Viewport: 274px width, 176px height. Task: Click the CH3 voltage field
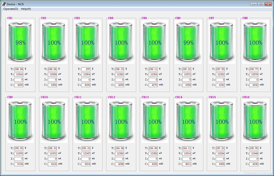86,74
